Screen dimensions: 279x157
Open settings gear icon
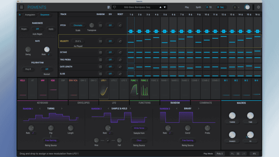click(x=259, y=7)
